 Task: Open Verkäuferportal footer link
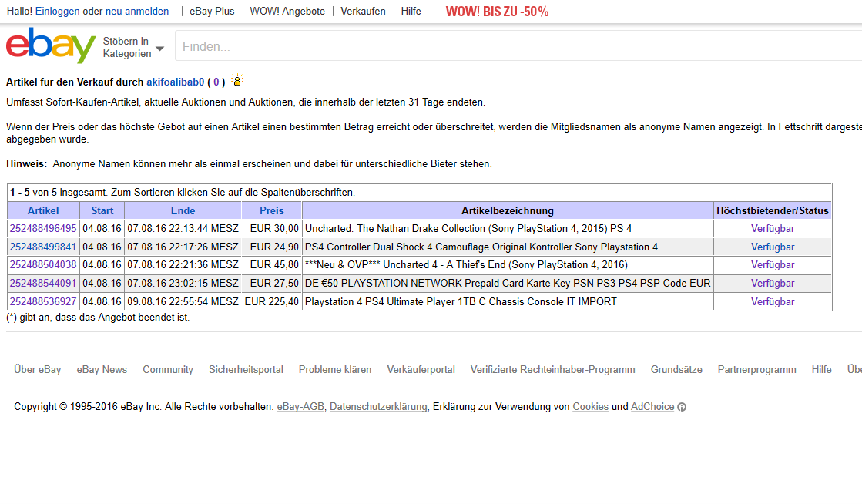click(x=421, y=370)
